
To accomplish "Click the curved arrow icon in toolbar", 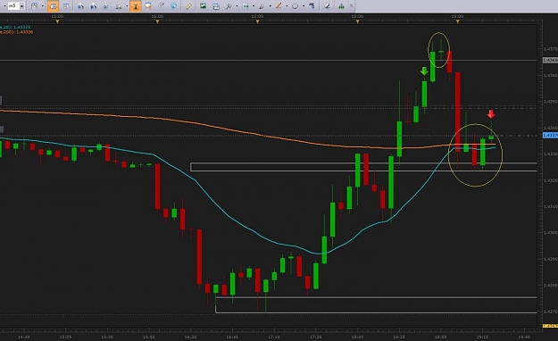I will [161, 5].
